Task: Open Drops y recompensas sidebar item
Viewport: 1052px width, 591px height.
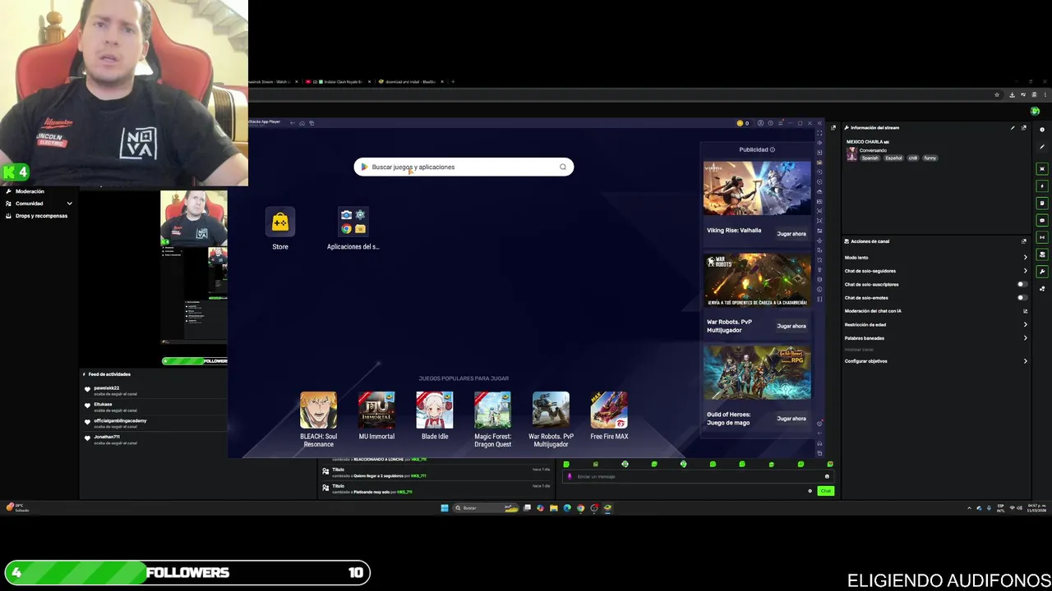Action: [41, 216]
